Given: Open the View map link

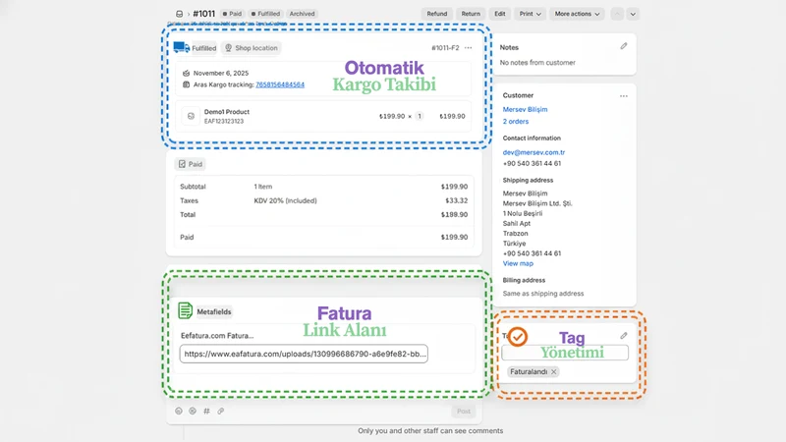Looking at the screenshot, I should pos(518,263).
